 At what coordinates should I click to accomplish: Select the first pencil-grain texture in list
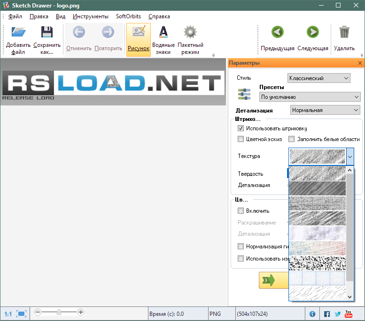317,173
